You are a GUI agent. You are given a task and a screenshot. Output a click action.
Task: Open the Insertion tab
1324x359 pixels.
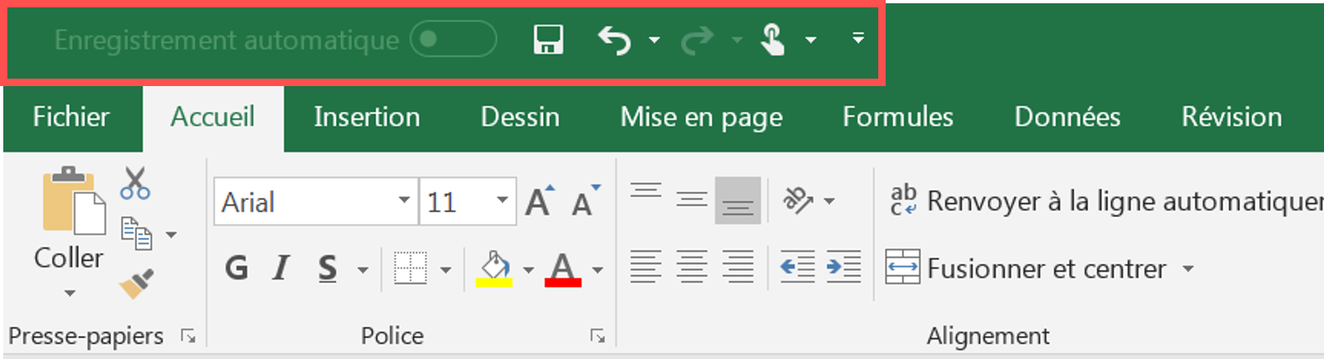tap(366, 117)
